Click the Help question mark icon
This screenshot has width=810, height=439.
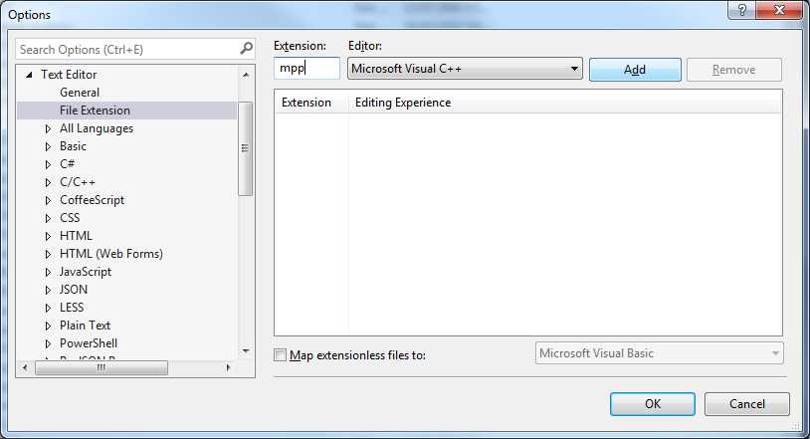pyautogui.click(x=741, y=10)
